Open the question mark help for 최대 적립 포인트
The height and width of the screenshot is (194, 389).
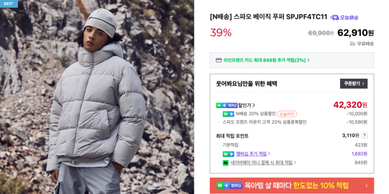coord(364,135)
